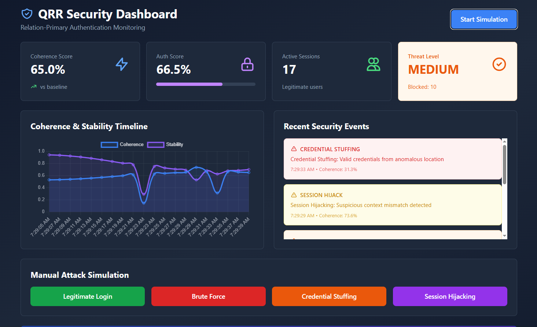The width and height of the screenshot is (537, 327).
Task: Start a Credential Stuffing simulation
Action: click(x=329, y=296)
